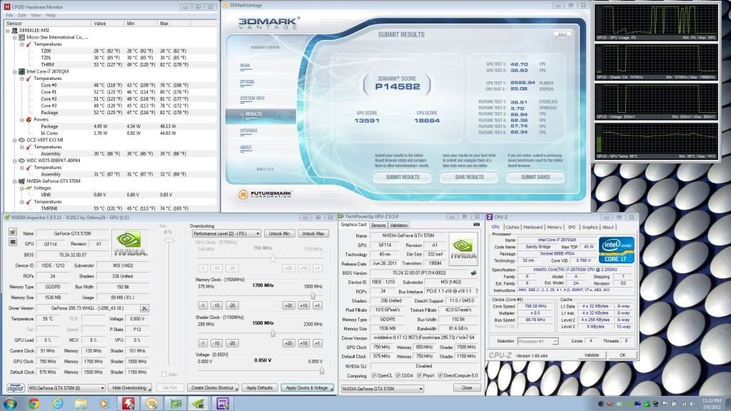Click the computer icon beside DEREKLEE-MSI
The height and width of the screenshot is (411, 731).
14,30
